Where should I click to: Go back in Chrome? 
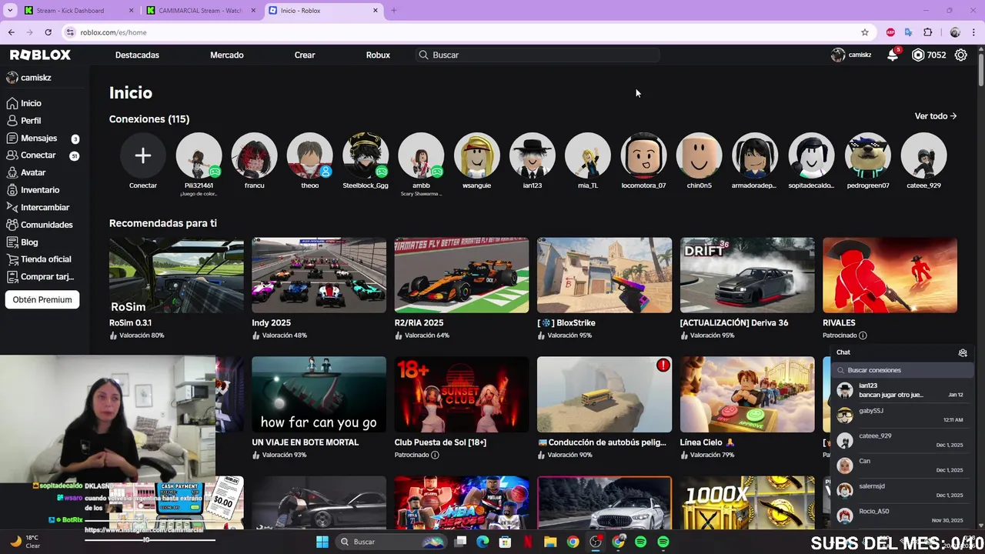[11, 32]
